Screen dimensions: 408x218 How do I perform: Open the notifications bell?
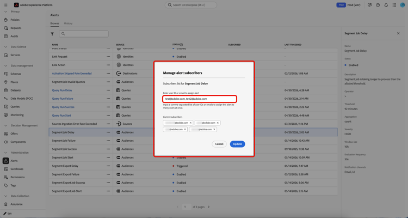(386, 5)
